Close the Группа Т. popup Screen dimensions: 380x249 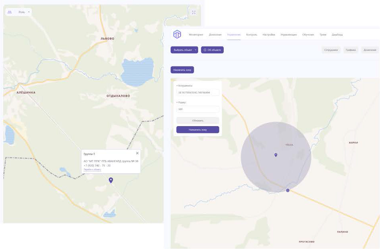(x=137, y=153)
